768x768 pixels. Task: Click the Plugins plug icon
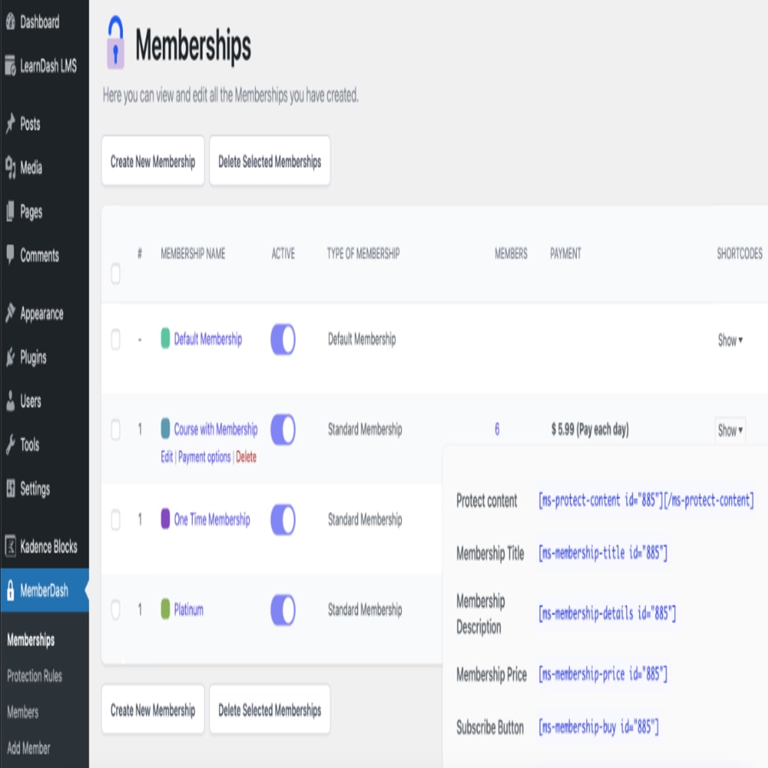click(x=10, y=357)
